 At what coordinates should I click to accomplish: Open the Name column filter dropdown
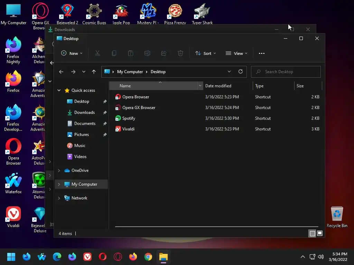pyautogui.click(x=200, y=86)
